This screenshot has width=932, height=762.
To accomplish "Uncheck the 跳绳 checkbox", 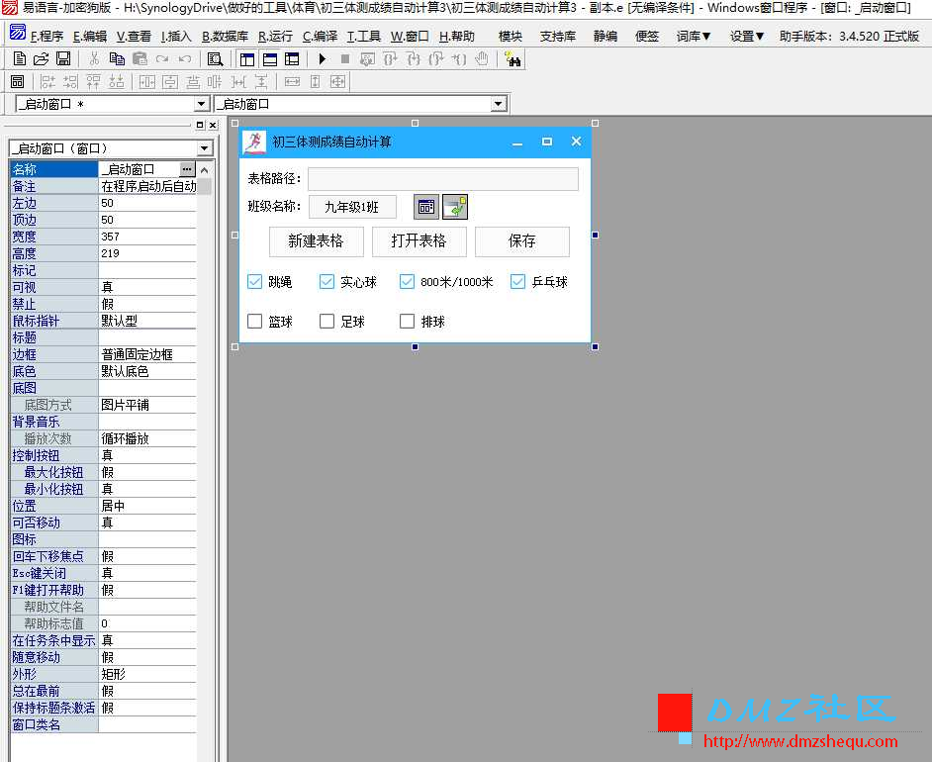I will 254,281.
